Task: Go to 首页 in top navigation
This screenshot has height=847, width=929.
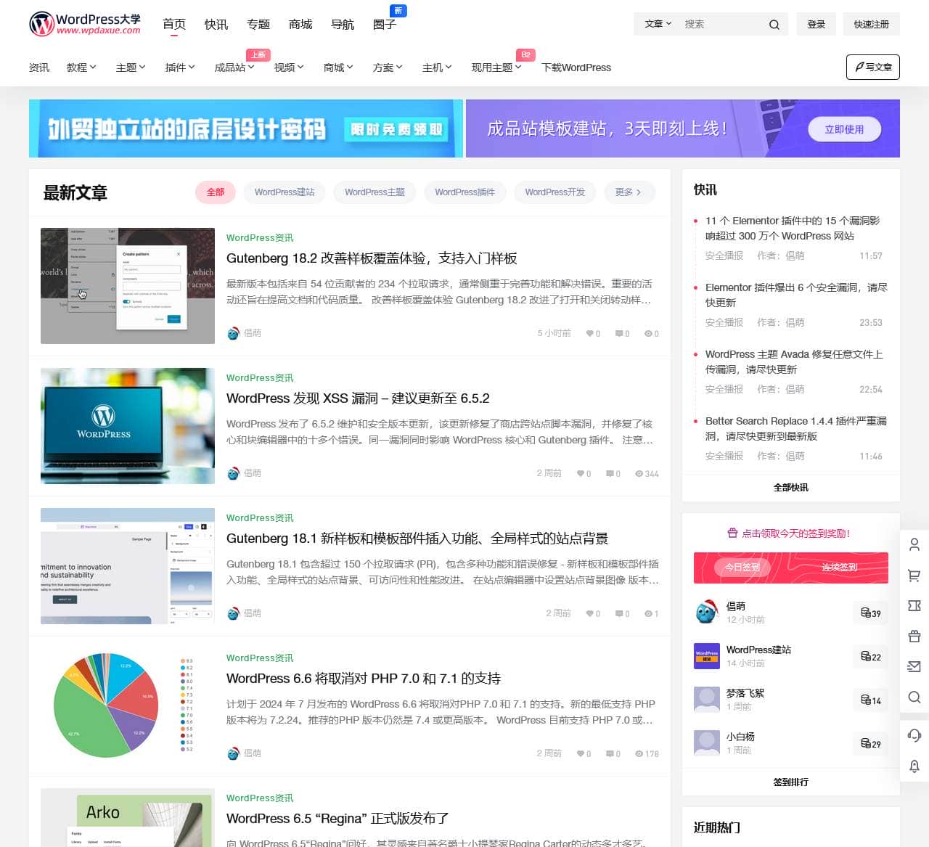Action: click(x=174, y=25)
